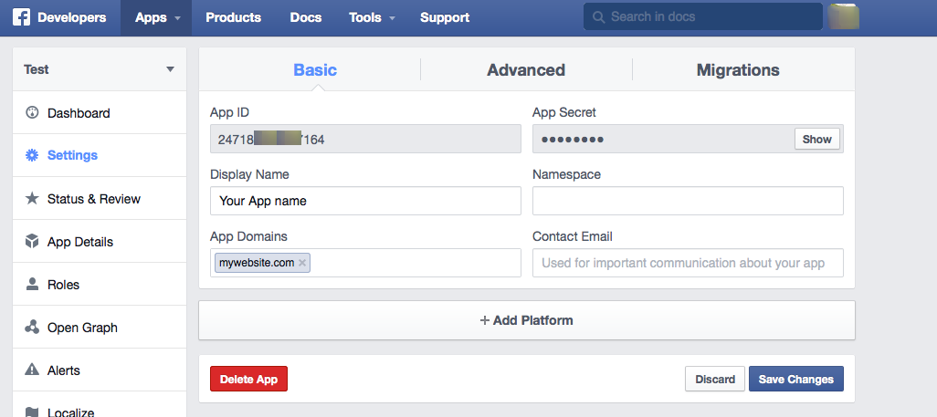Click the Contact Email input field
Screen dimensions: 937x417
688,263
